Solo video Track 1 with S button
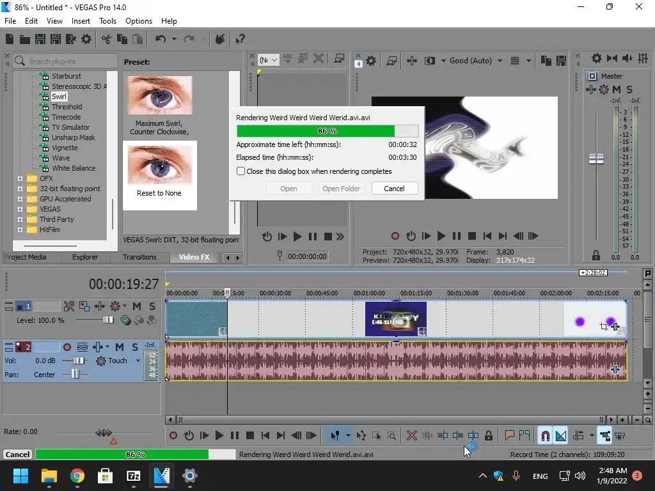The image size is (655, 491). 152,306
